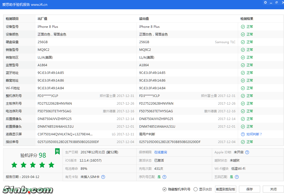The width and height of the screenshot is (284, 196).
Task: Open the settings gear in the title bar
Action: click(x=265, y=2)
